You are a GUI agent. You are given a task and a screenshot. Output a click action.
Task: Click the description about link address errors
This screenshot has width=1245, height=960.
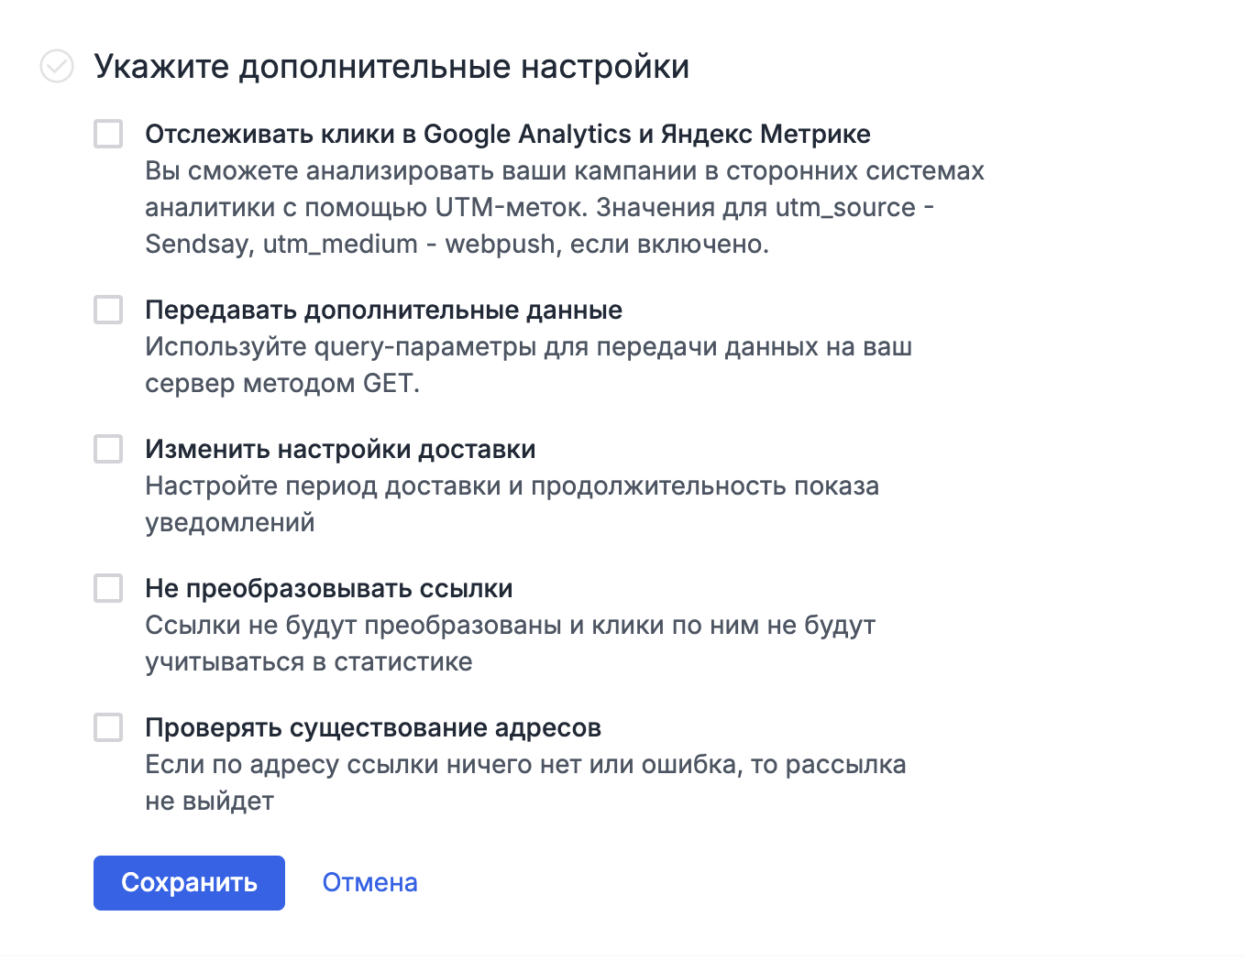tap(524, 782)
